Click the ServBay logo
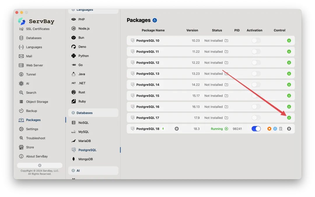This screenshot has height=197, width=315. [x=22, y=21]
